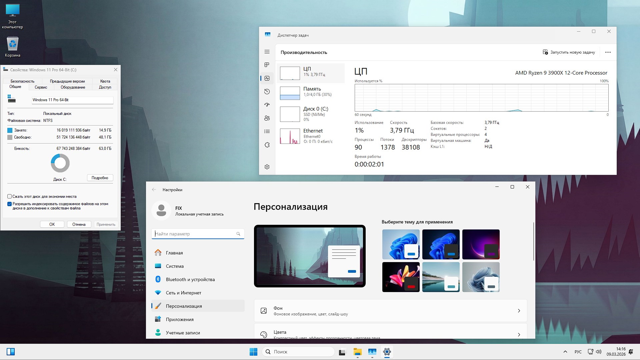Open Processes view in Task Manager
Screen dimensions: 640x360
tap(267, 65)
